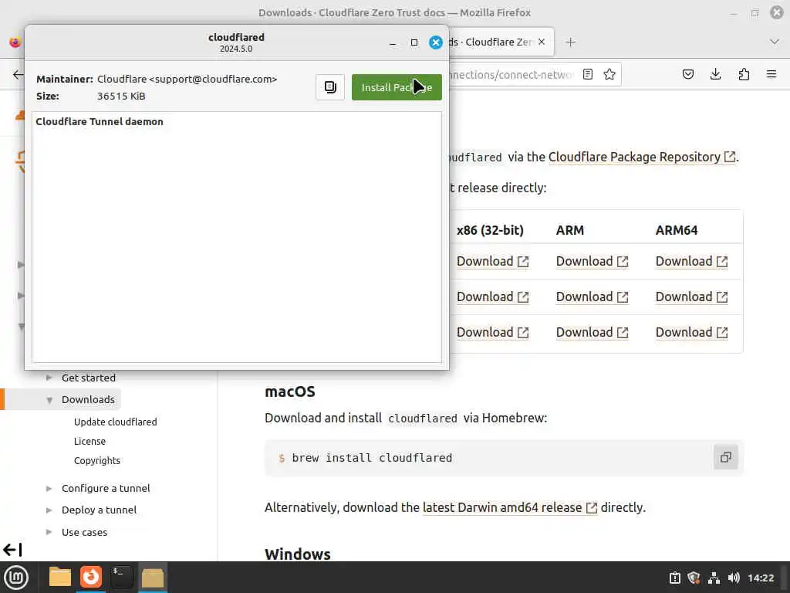The height and width of the screenshot is (593, 790).
Task: Close the Cloudflare Zero Trust tab
Action: [542, 42]
